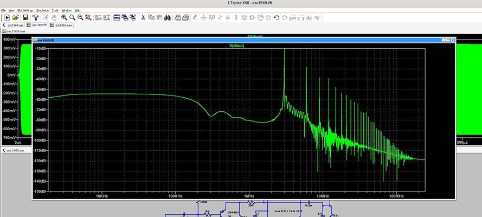Close the osc1969.fft plot window
Screen dimensions: 482x217
[x=453, y=40]
